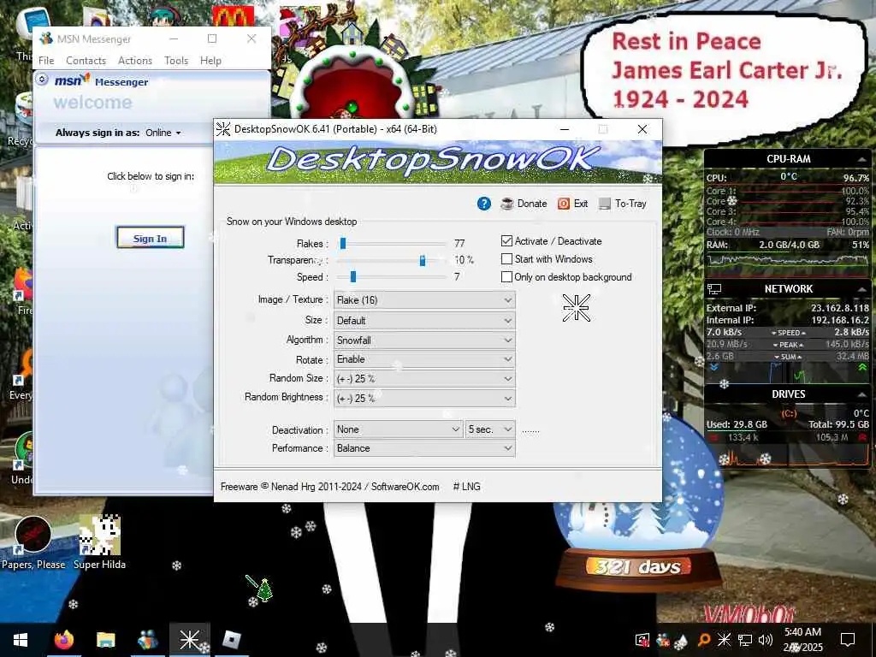876x657 pixels.
Task: Open the 5 sec. dropdown
Action: (490, 429)
